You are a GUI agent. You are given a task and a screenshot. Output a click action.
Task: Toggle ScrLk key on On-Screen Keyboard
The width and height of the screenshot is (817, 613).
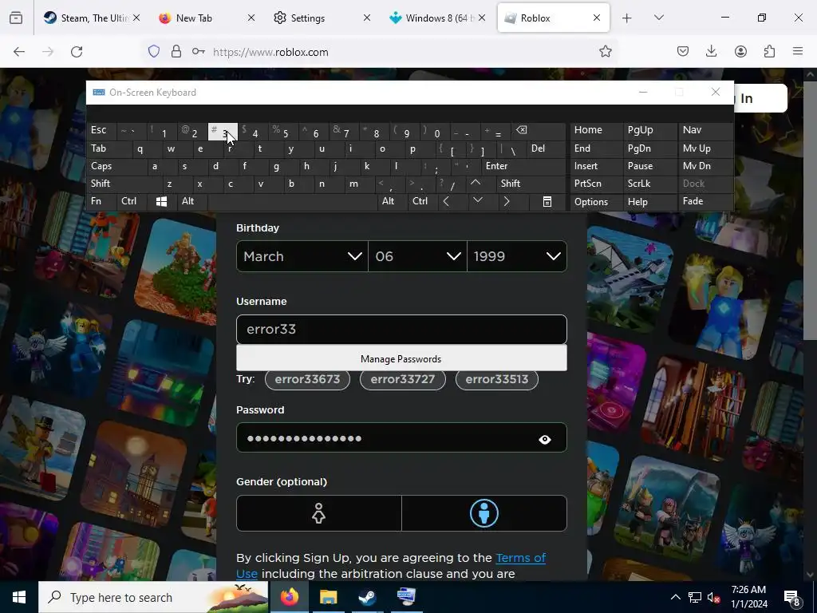click(x=649, y=184)
